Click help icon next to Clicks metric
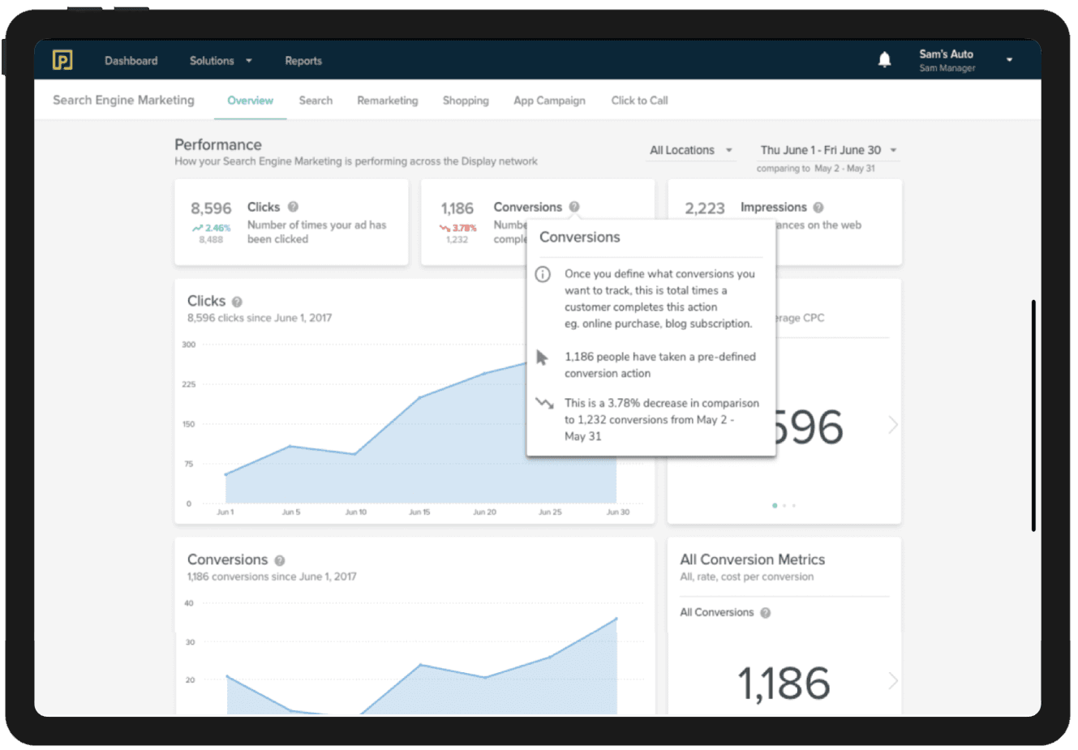This screenshot has height=750, width=1078. click(293, 207)
